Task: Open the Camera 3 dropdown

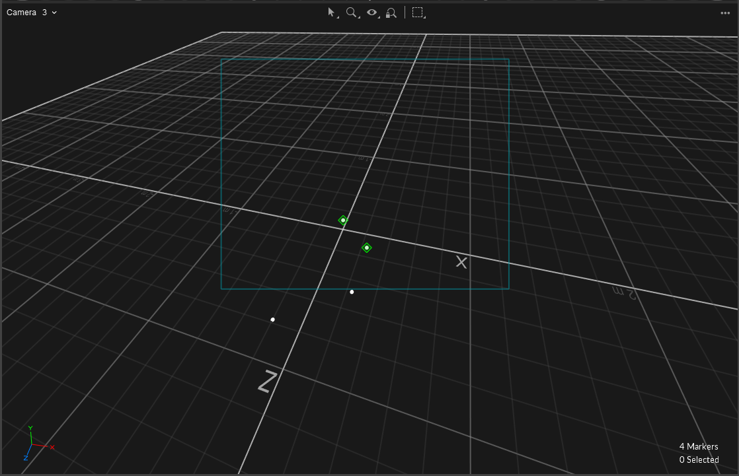Action: 32,13
